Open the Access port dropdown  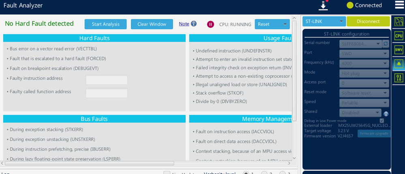pyautogui.click(x=364, y=83)
